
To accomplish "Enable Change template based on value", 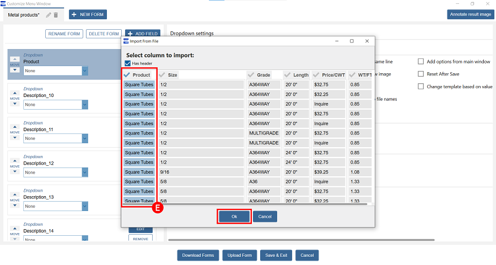I will [421, 86].
